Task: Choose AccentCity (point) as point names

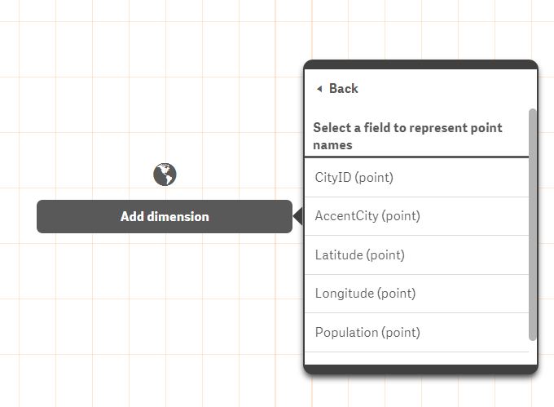Action: click(x=367, y=216)
